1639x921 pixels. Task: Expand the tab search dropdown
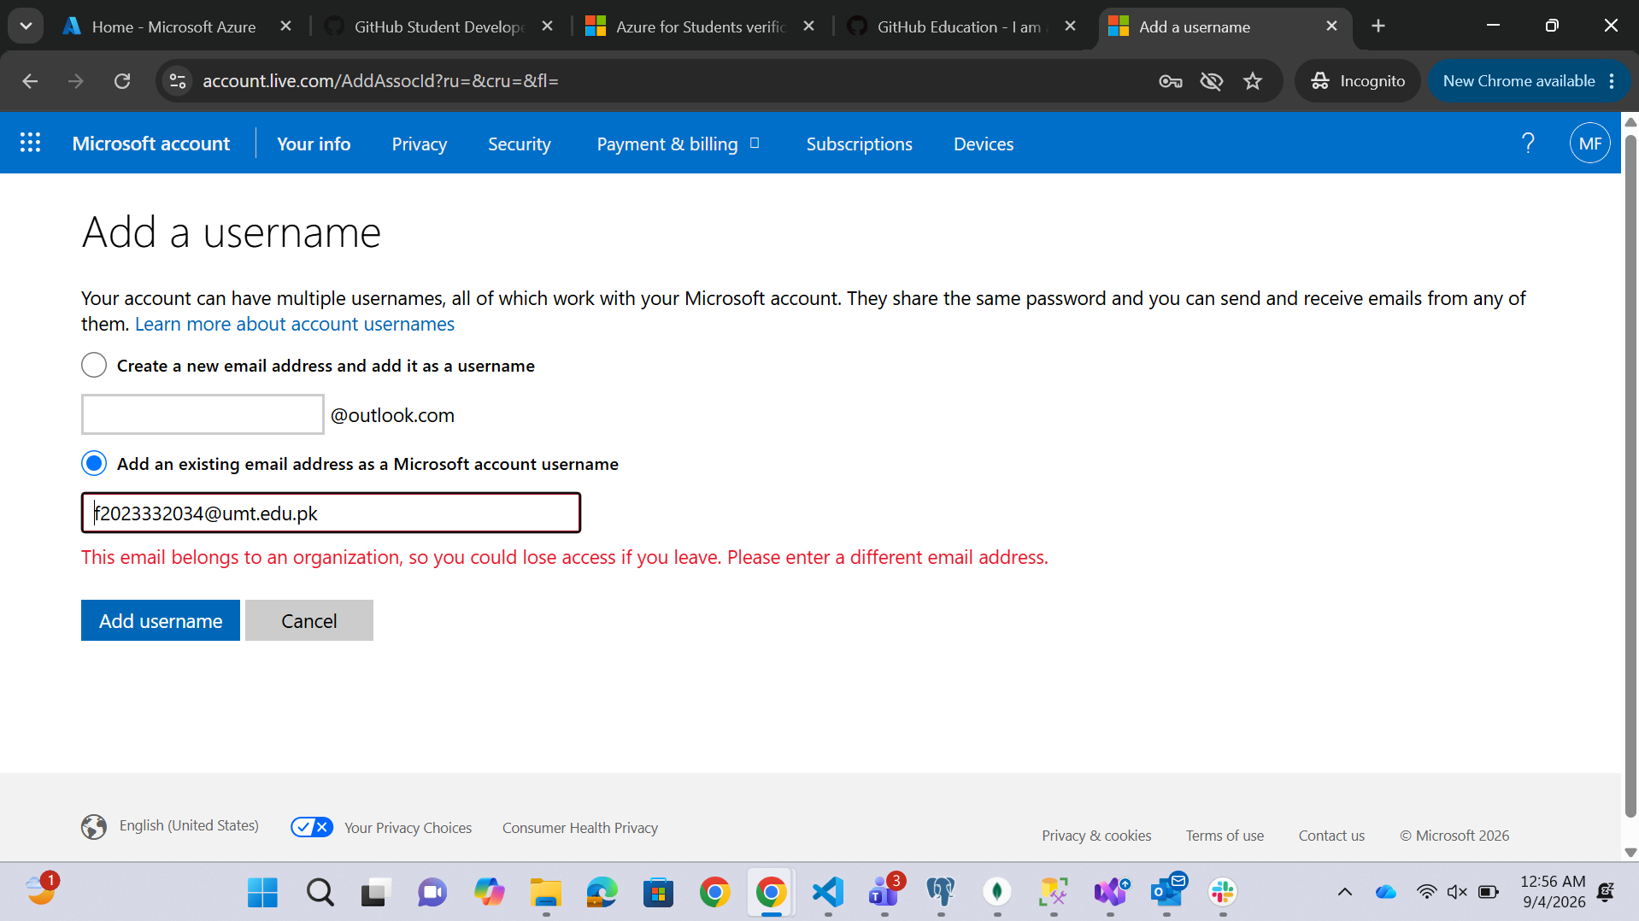click(26, 26)
